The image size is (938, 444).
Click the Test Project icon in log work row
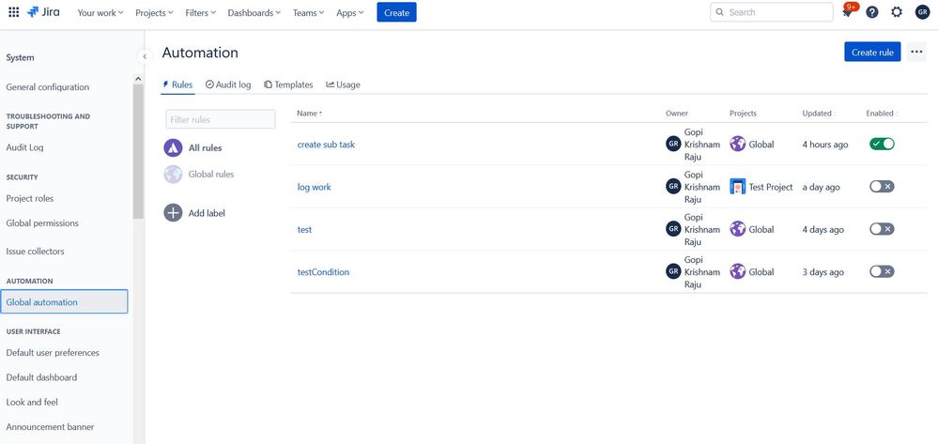point(738,187)
